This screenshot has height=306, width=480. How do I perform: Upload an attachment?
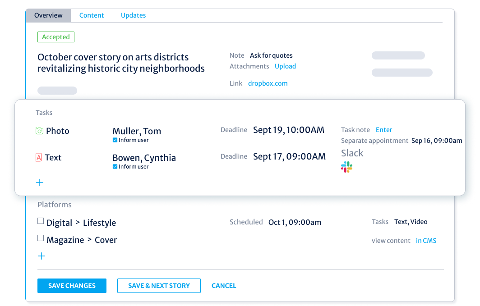coord(285,66)
